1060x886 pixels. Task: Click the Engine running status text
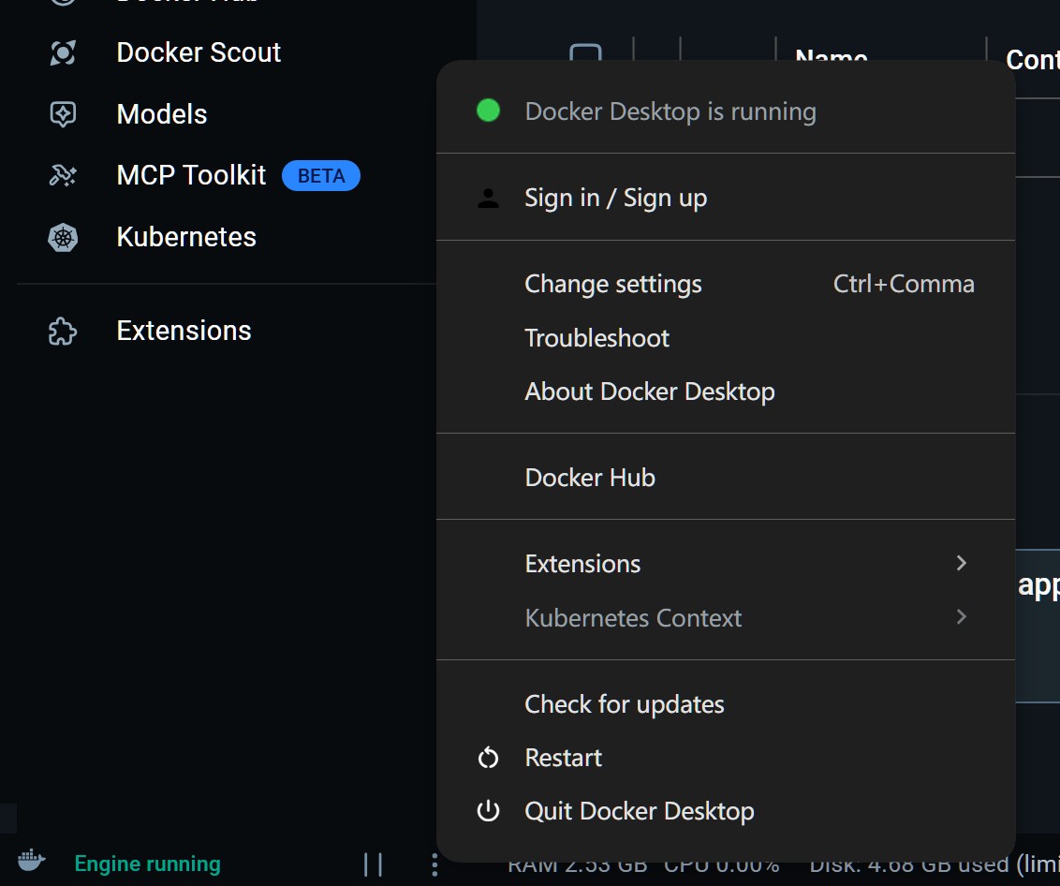[147, 864]
